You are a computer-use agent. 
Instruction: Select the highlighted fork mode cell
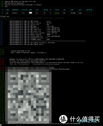point(30,13)
